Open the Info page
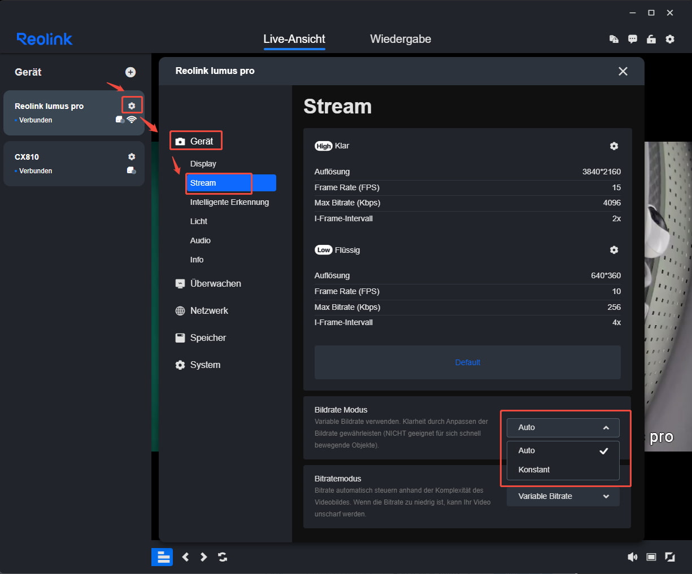692x574 pixels. pos(197,260)
